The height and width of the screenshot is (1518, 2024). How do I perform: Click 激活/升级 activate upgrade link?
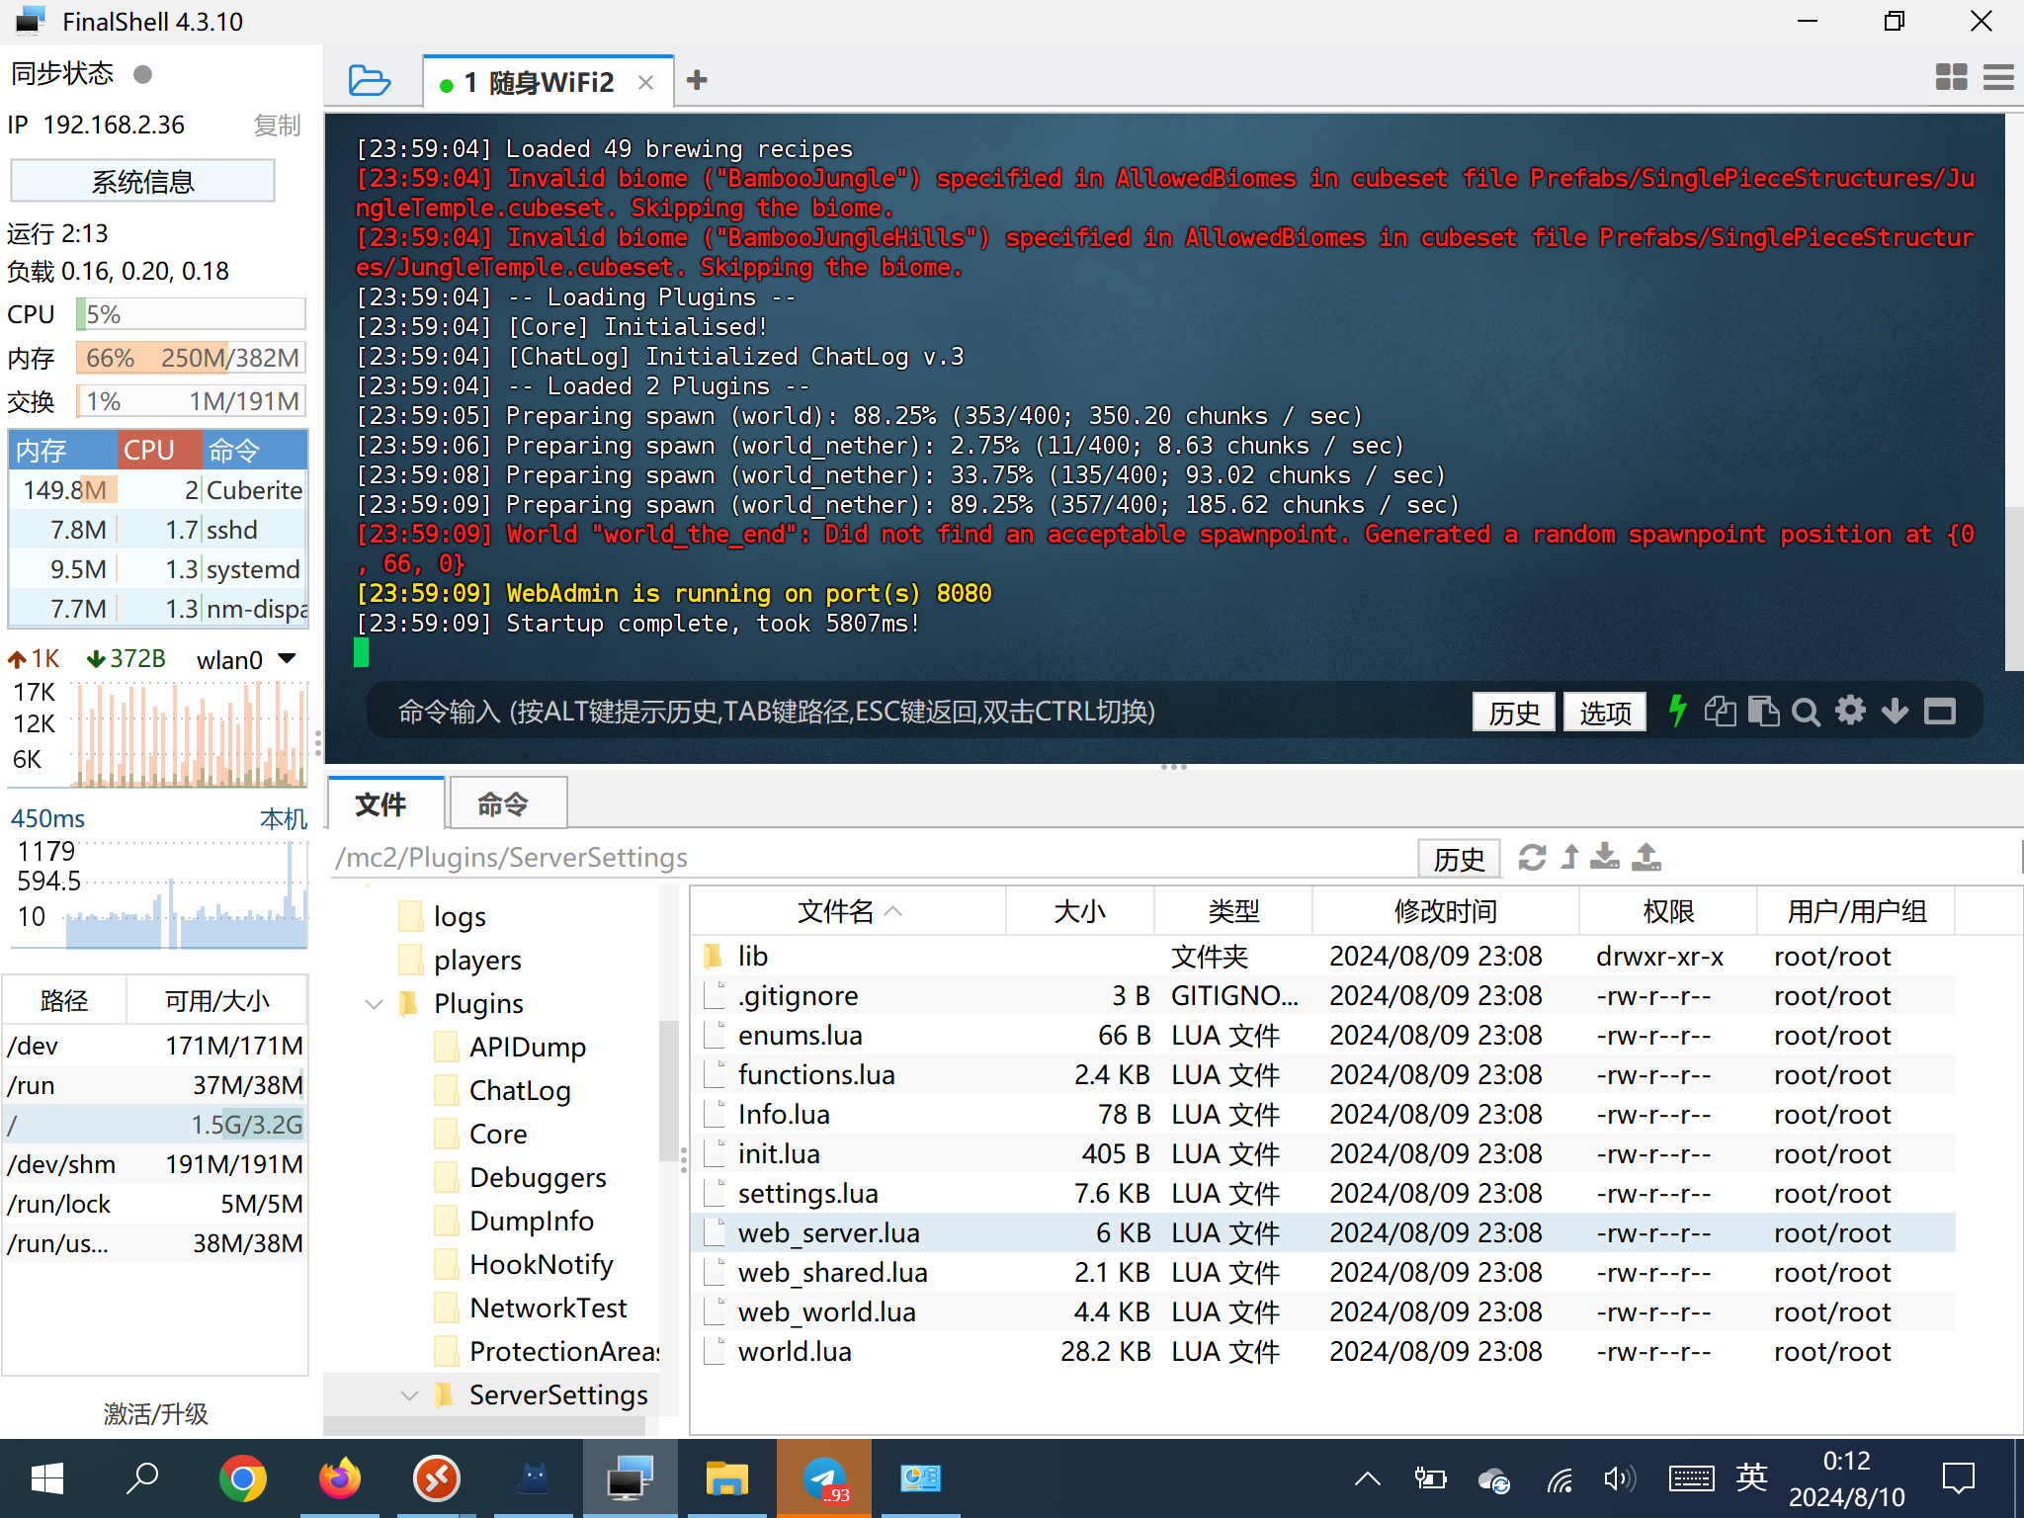[x=155, y=1414]
